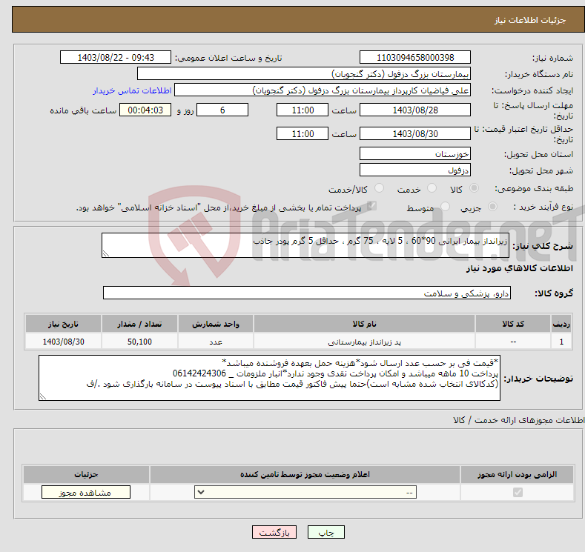Click the بازگشت back button

pyautogui.click(x=274, y=532)
